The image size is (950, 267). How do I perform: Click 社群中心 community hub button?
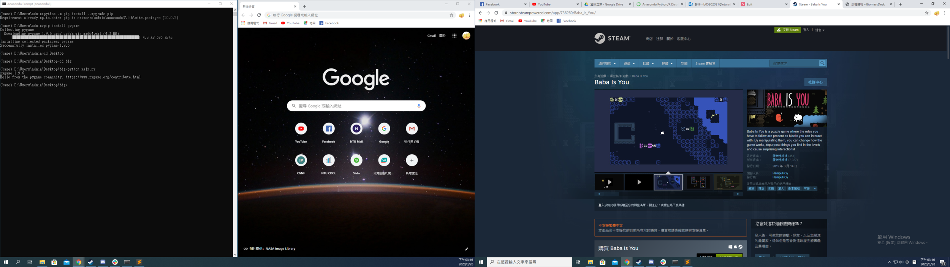[815, 82]
